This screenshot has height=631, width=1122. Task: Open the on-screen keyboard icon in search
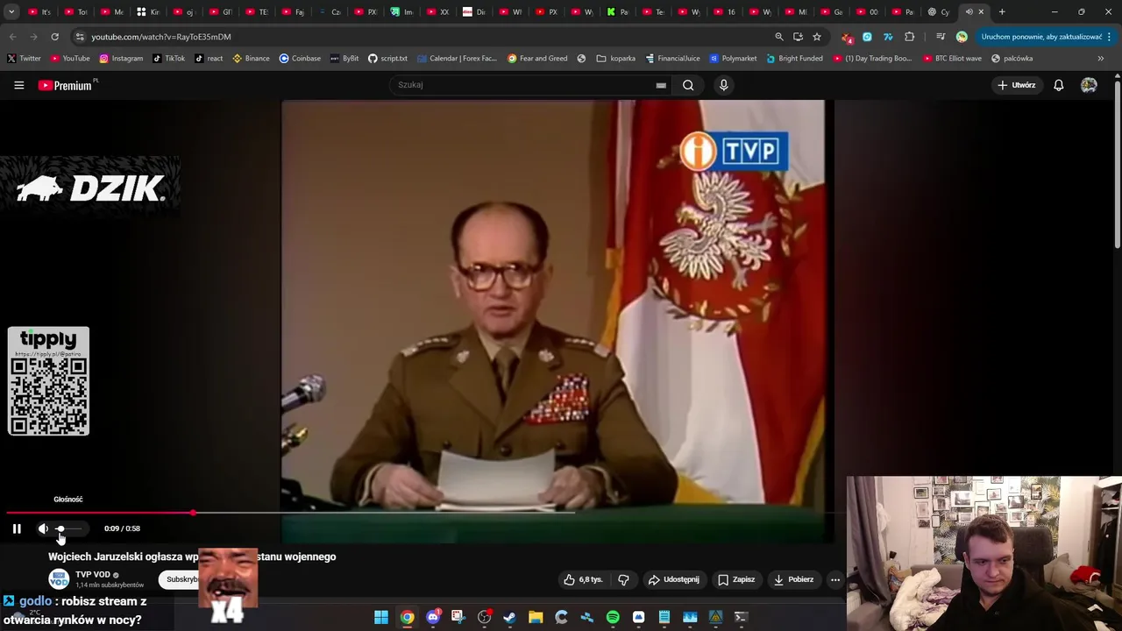[x=661, y=85]
